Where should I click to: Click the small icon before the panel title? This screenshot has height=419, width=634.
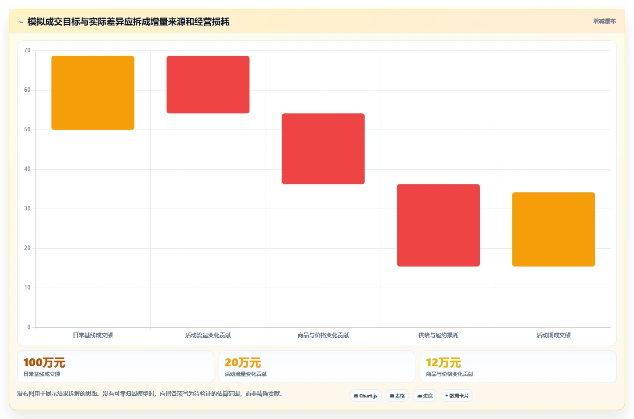click(x=21, y=22)
